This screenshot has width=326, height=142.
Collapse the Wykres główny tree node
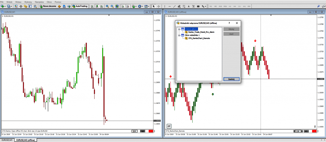pos(179,29)
